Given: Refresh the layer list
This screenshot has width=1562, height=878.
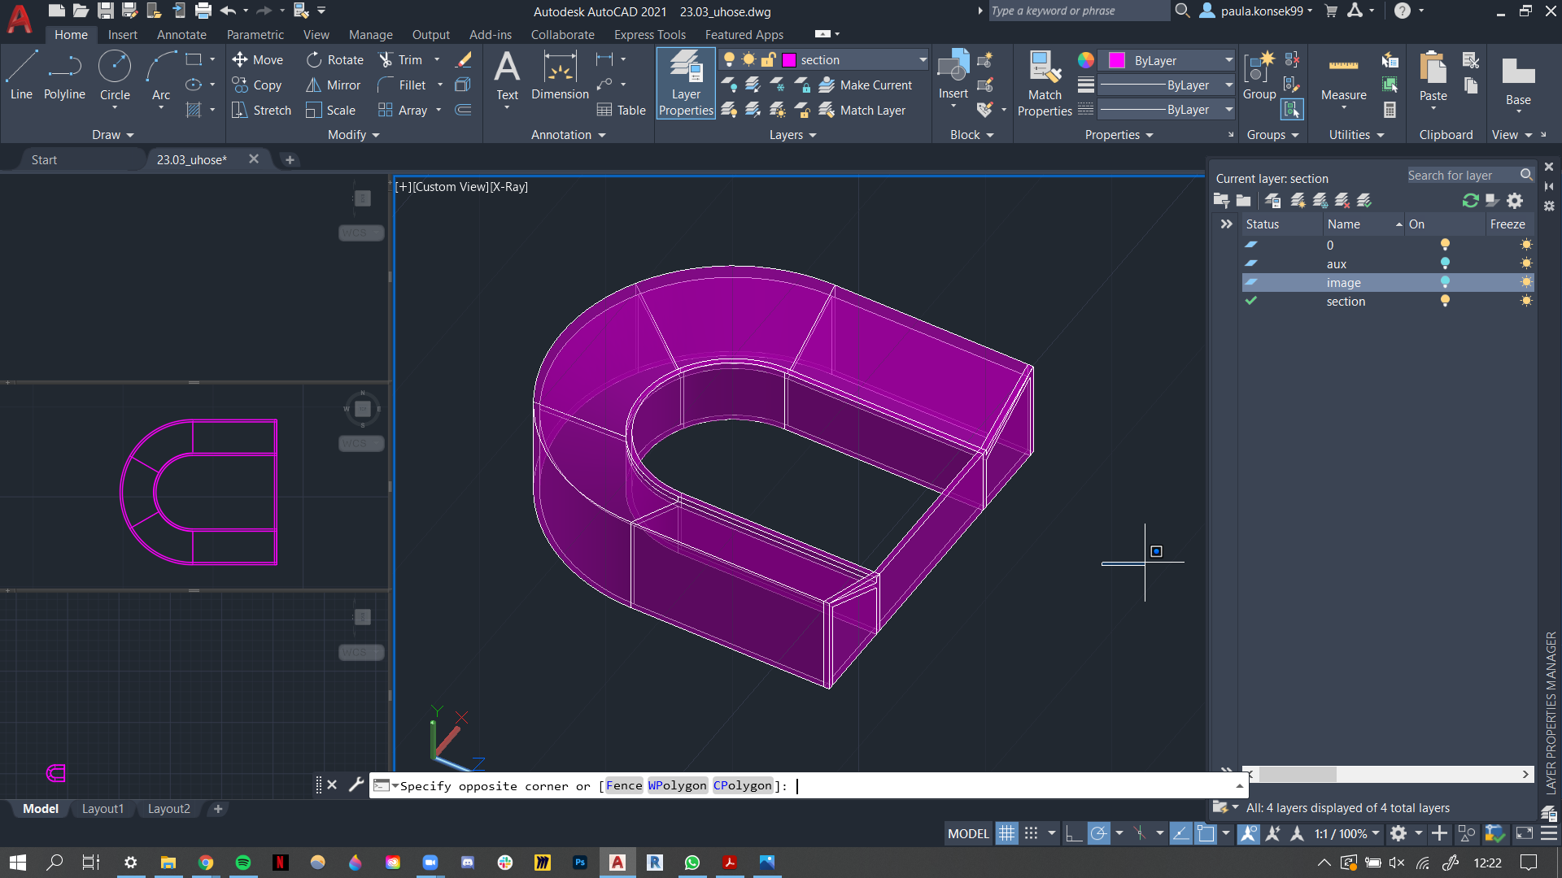Looking at the screenshot, I should (x=1470, y=200).
